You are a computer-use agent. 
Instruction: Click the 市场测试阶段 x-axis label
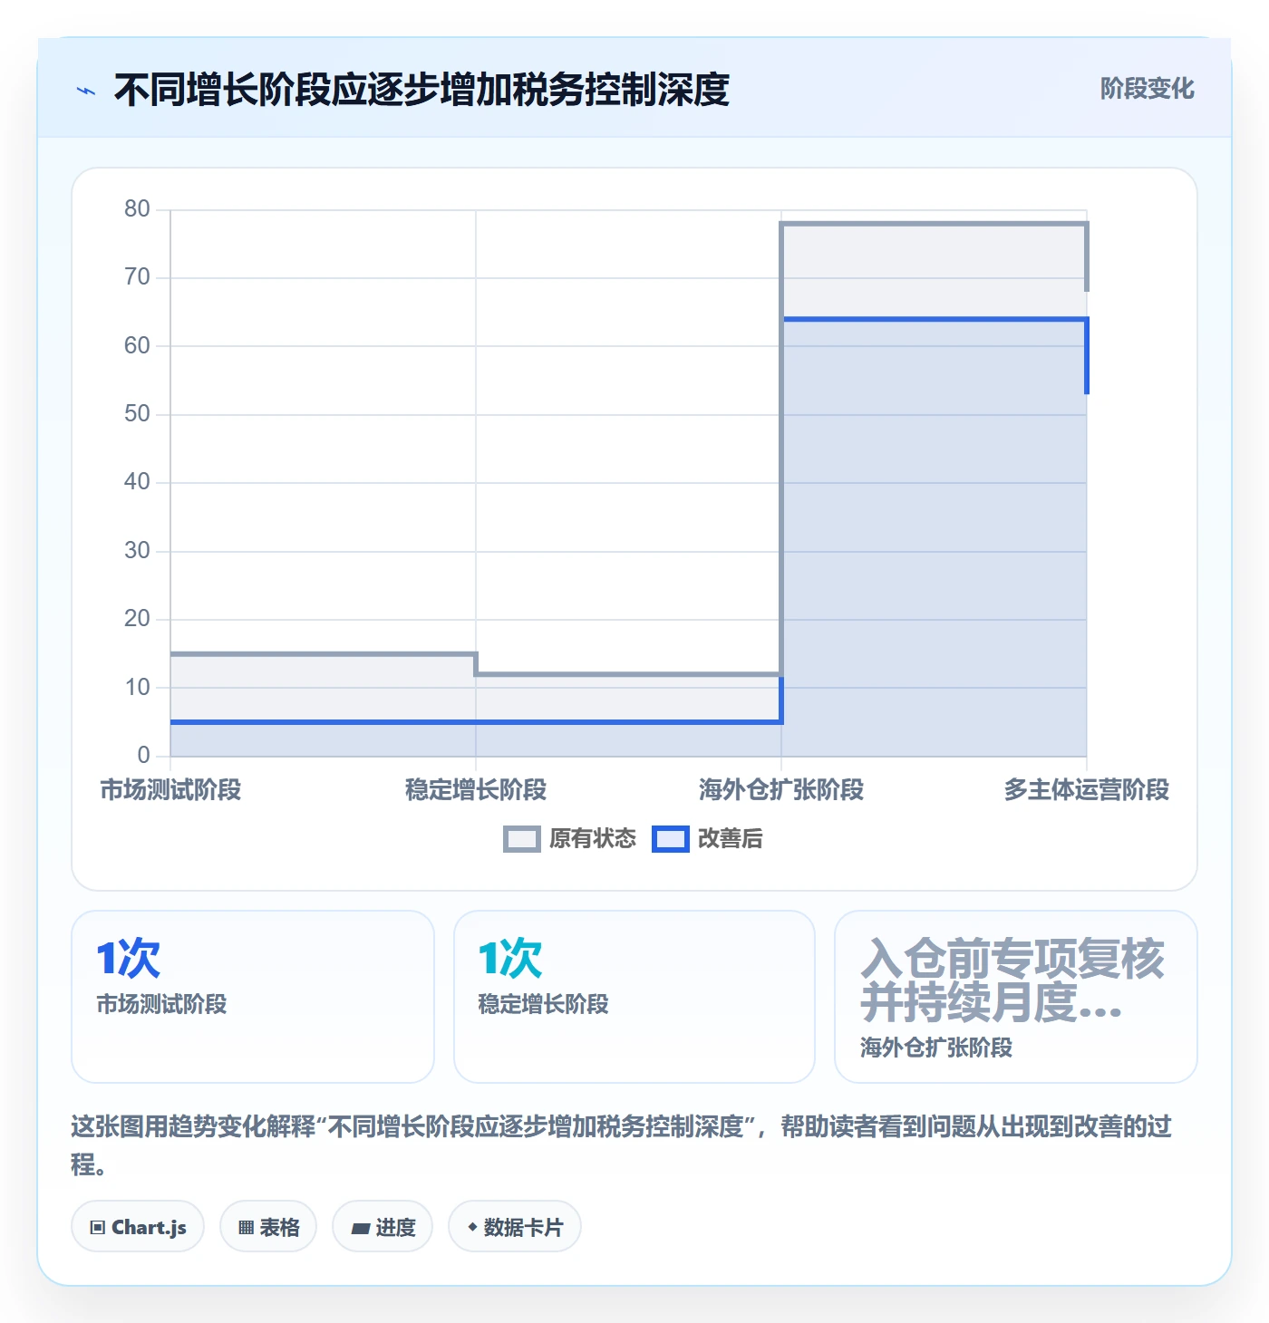point(170,790)
